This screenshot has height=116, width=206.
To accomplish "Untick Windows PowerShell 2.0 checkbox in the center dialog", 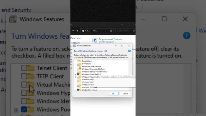I will [x=78, y=74].
